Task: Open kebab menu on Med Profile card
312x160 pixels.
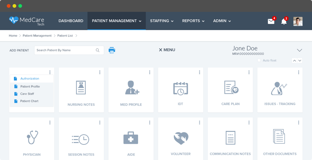Action: (x=150, y=72)
